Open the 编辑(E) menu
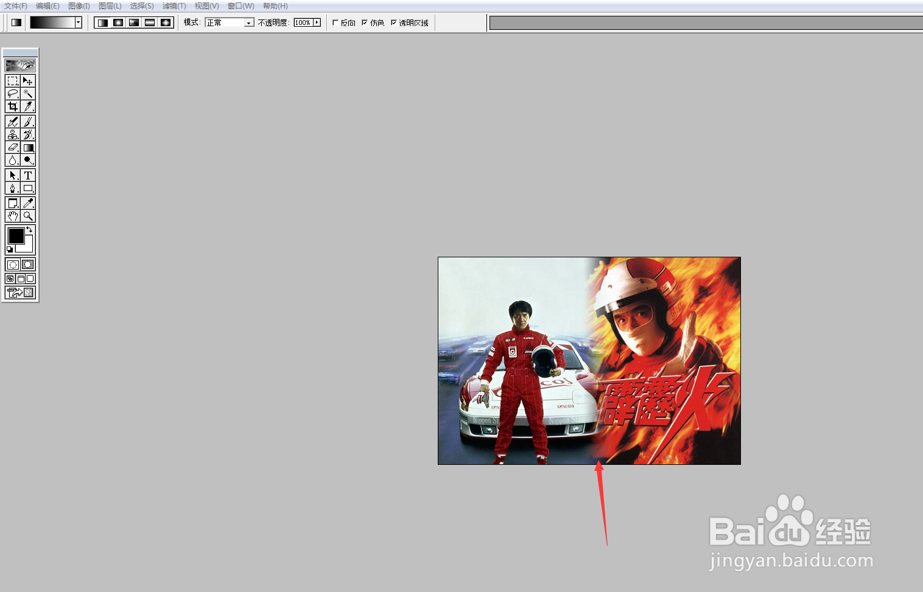Screen dimensions: 923x592 (x=47, y=6)
